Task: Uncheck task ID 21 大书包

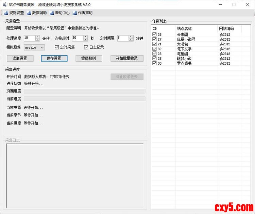Action: coord(154,44)
